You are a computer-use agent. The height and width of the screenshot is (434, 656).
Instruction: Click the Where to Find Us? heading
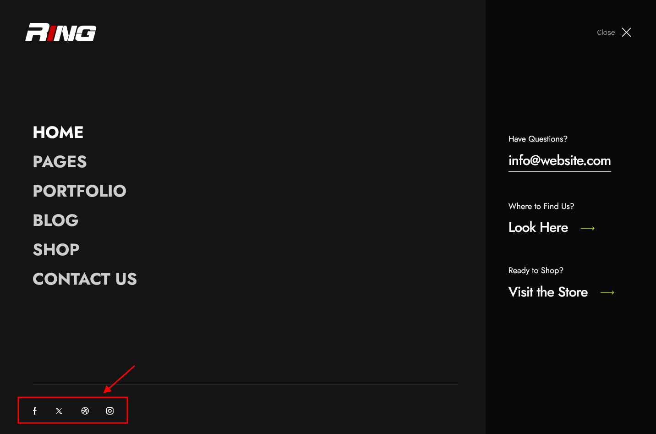tap(541, 206)
